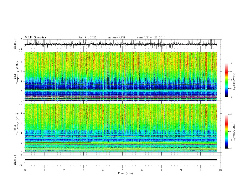Viewport: 248px width, 191px height.
Task: Click inside the ch.1 spectrogram panel
Action: click(121, 76)
